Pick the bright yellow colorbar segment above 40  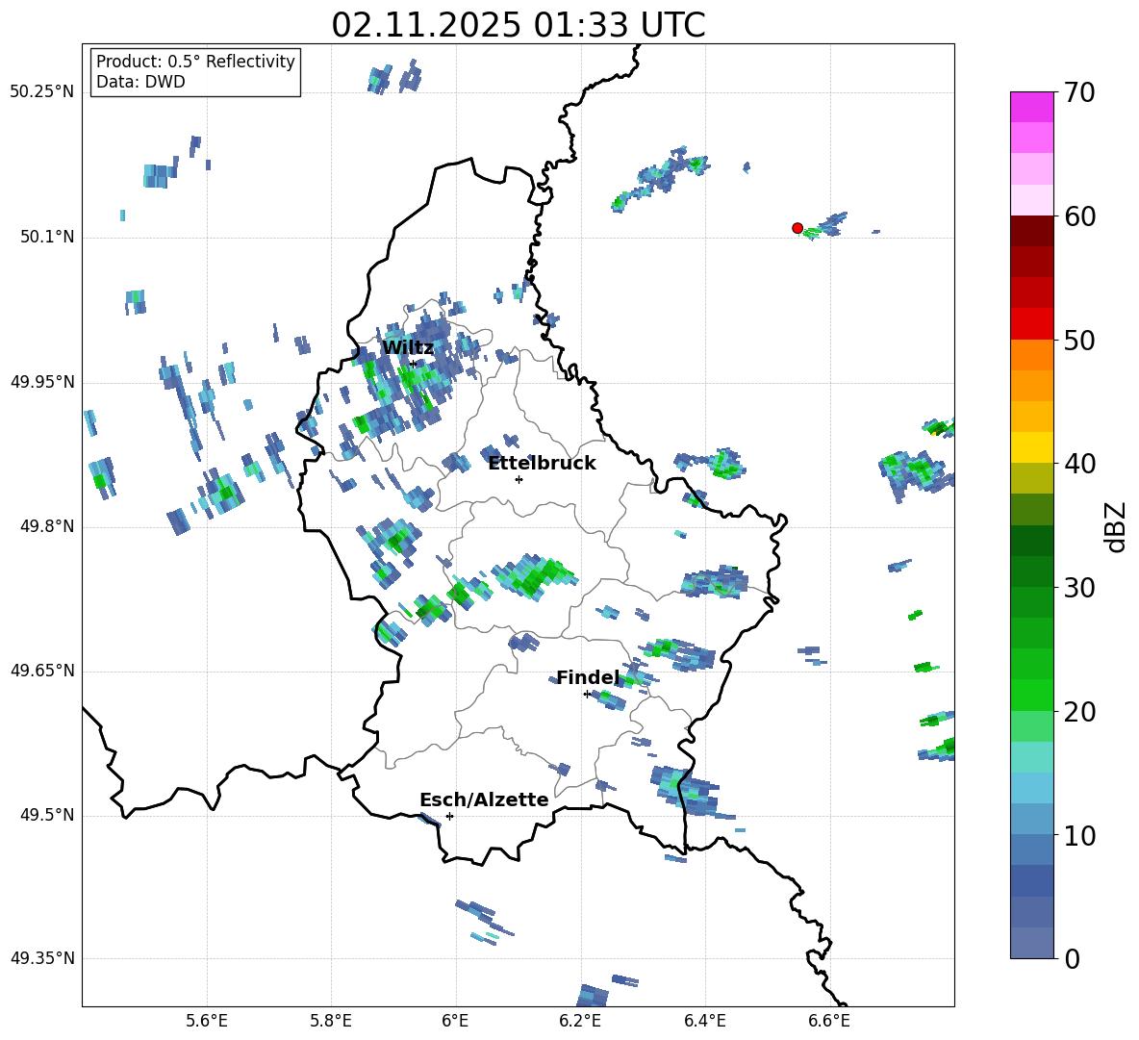1032,447
